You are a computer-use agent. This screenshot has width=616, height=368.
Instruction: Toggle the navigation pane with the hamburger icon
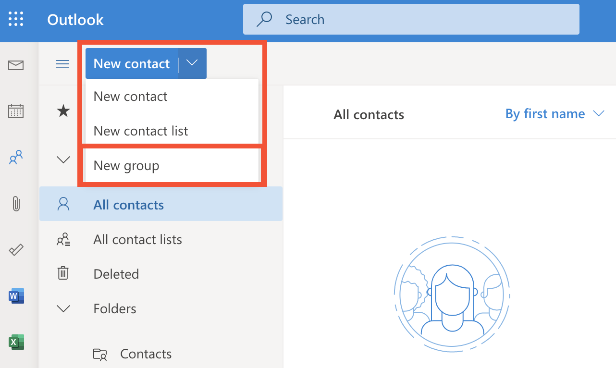click(x=62, y=63)
